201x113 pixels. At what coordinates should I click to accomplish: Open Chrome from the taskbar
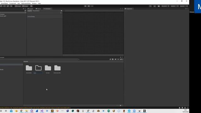tap(21, 111)
